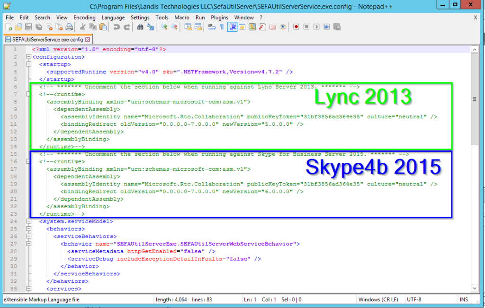Click the vertical scrollbar thumb
The image size is (485, 308).
click(475, 99)
